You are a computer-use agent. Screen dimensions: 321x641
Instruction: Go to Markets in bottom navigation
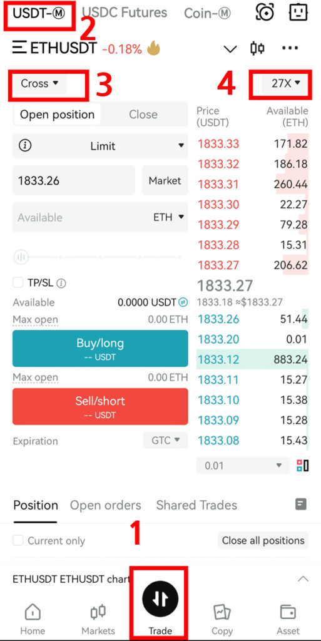(98, 620)
